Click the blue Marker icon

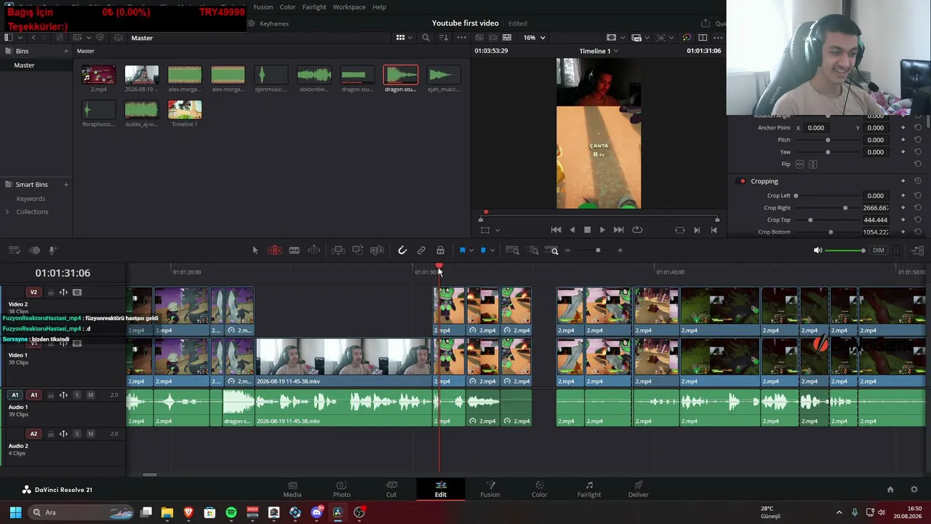[x=483, y=250]
